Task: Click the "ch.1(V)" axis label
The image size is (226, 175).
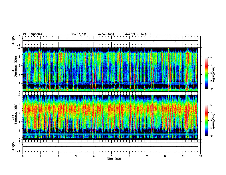Action: pos(14,41)
